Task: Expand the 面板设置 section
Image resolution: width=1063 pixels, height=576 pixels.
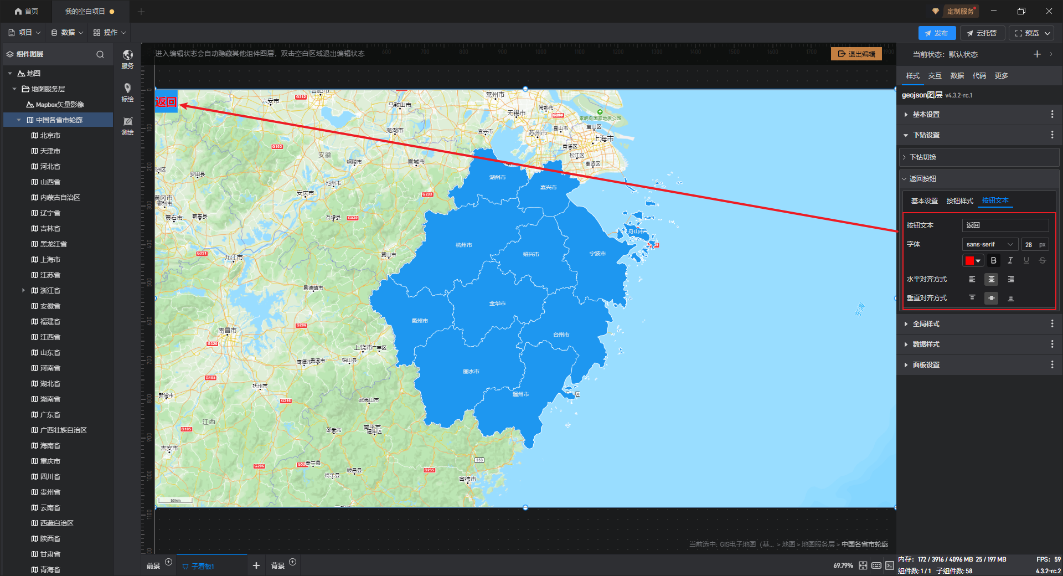Action: pyautogui.click(x=906, y=365)
